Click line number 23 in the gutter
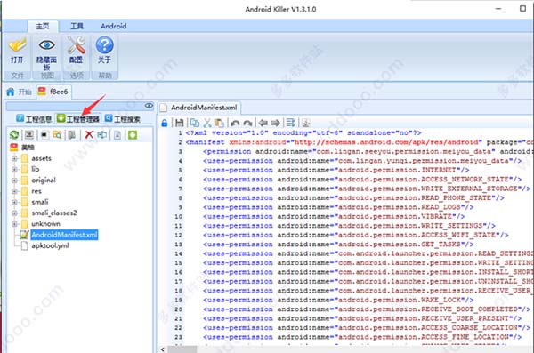This screenshot has width=534, height=353. point(179,337)
